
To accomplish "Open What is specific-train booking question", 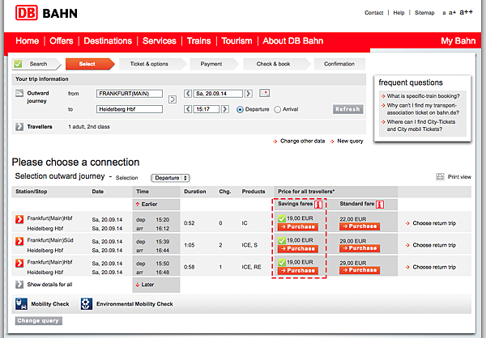I will pos(423,96).
